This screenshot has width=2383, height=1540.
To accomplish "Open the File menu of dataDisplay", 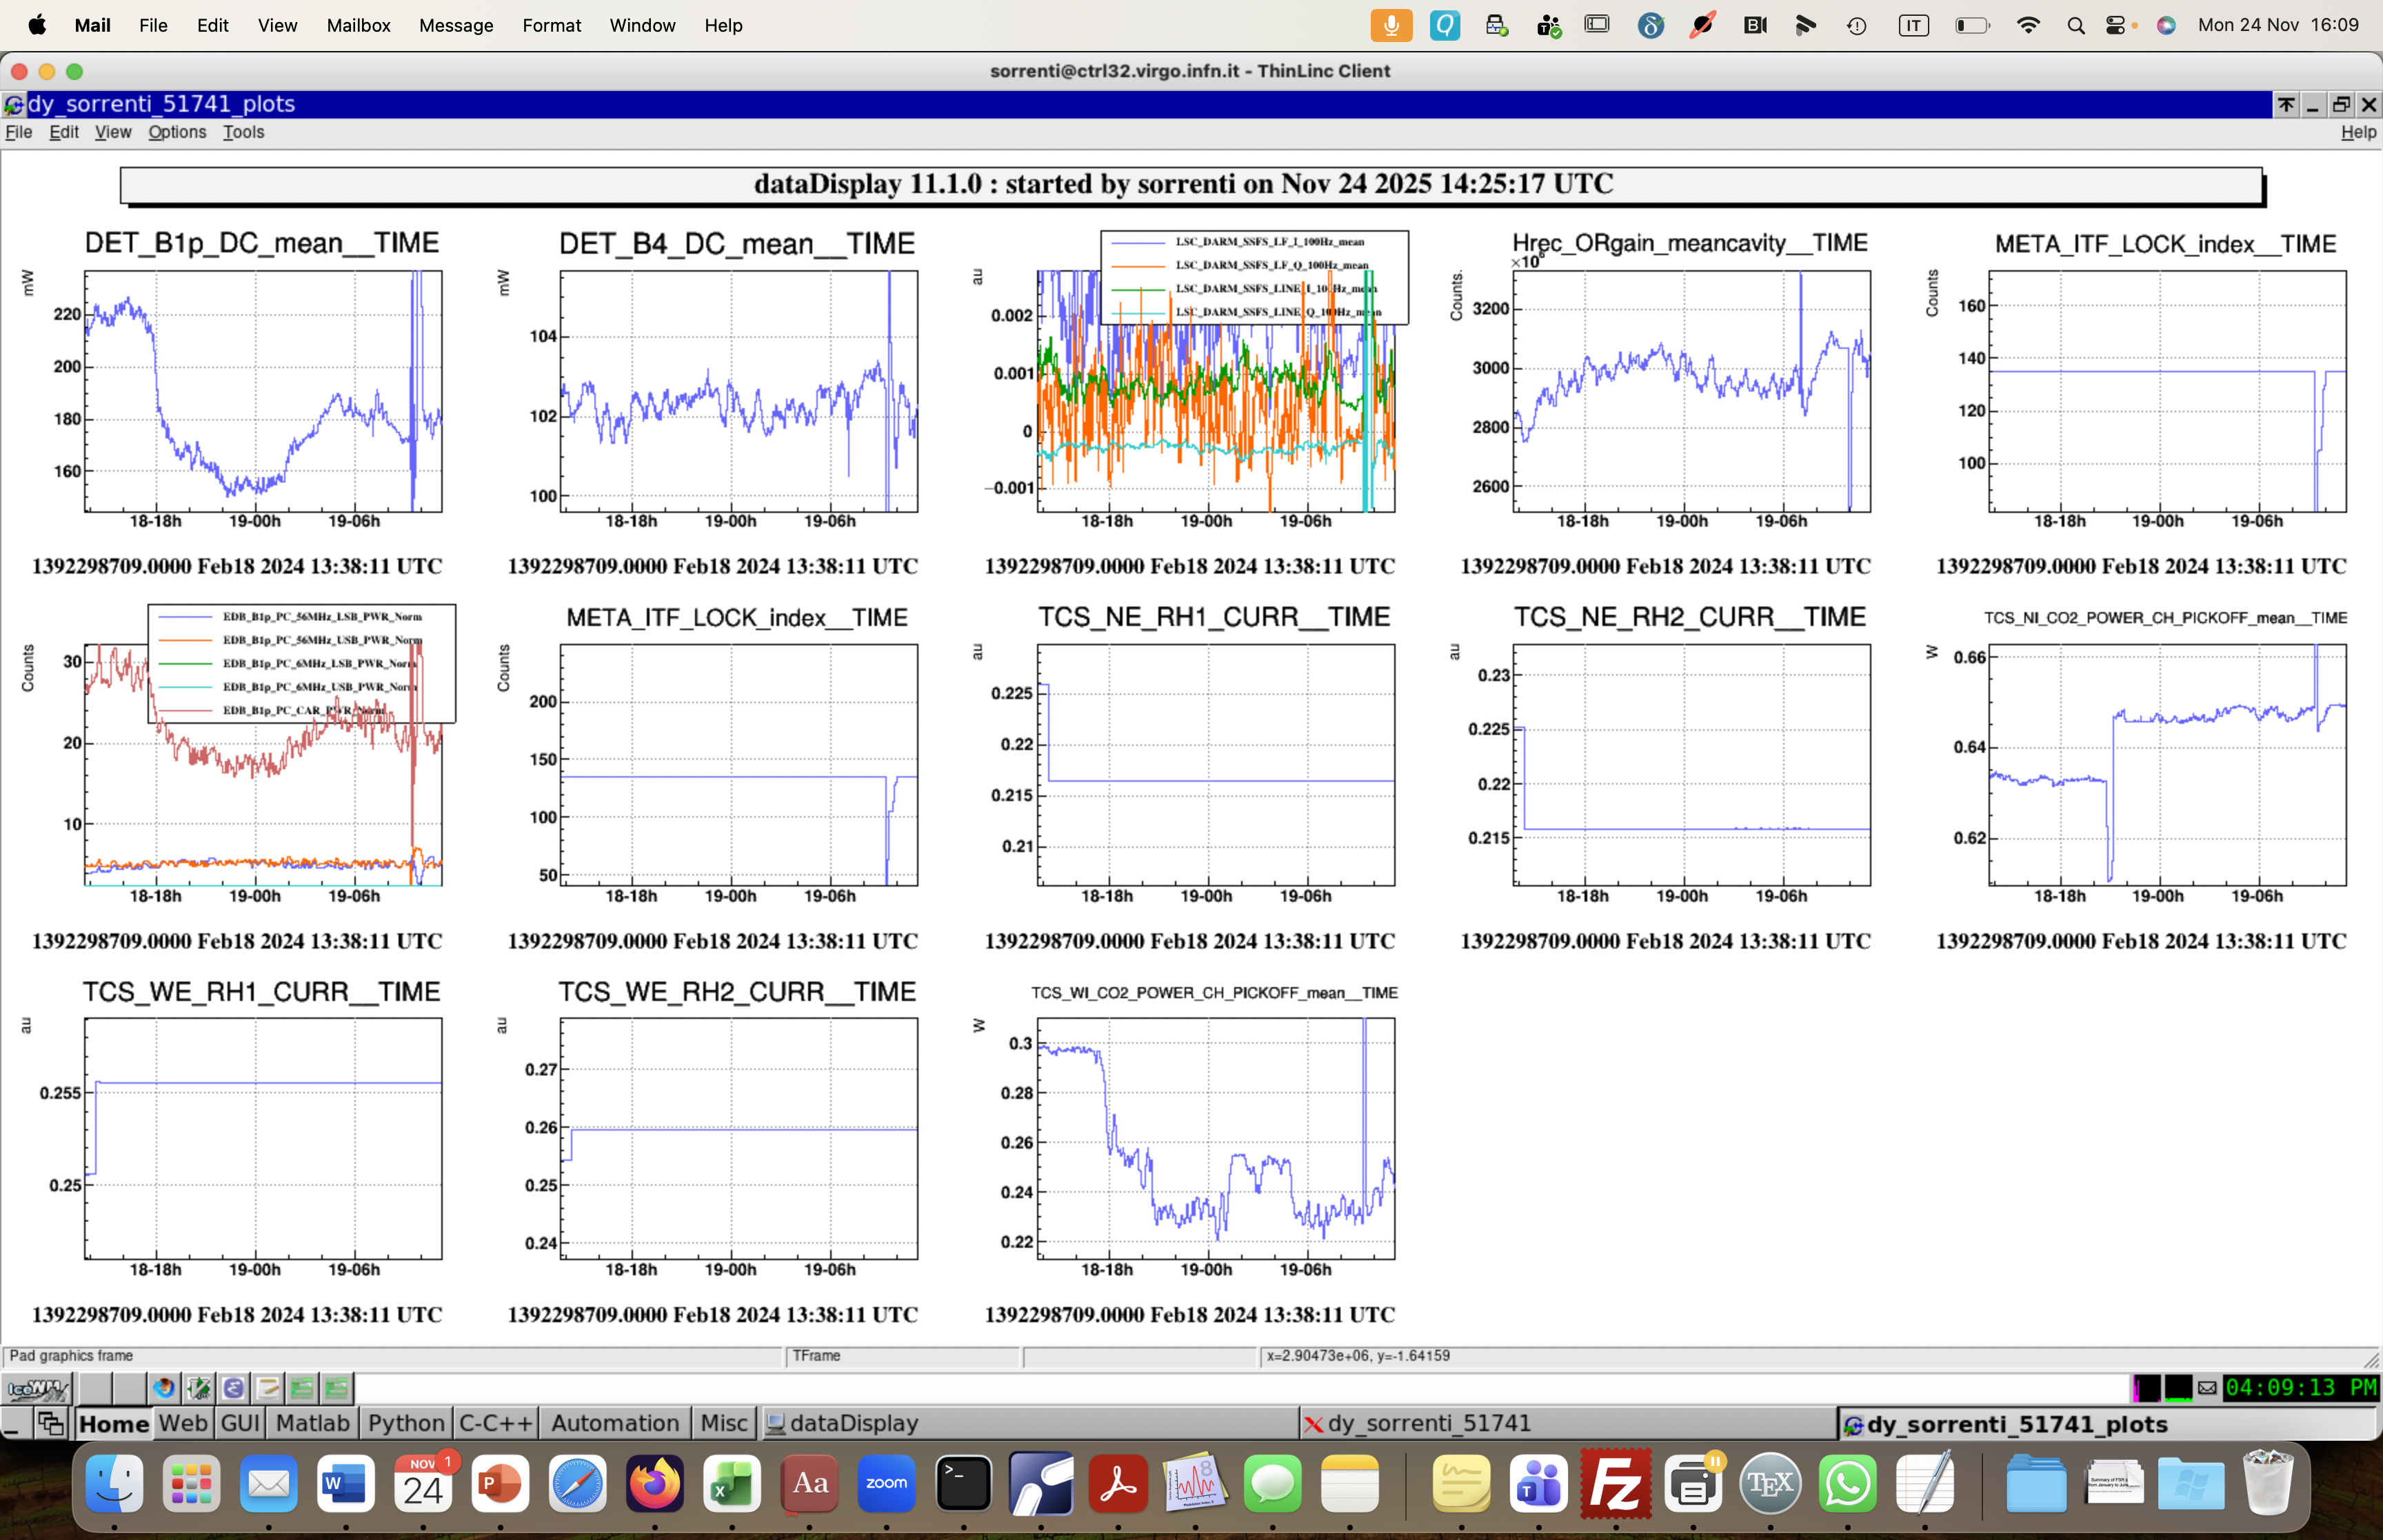I will pos(19,132).
